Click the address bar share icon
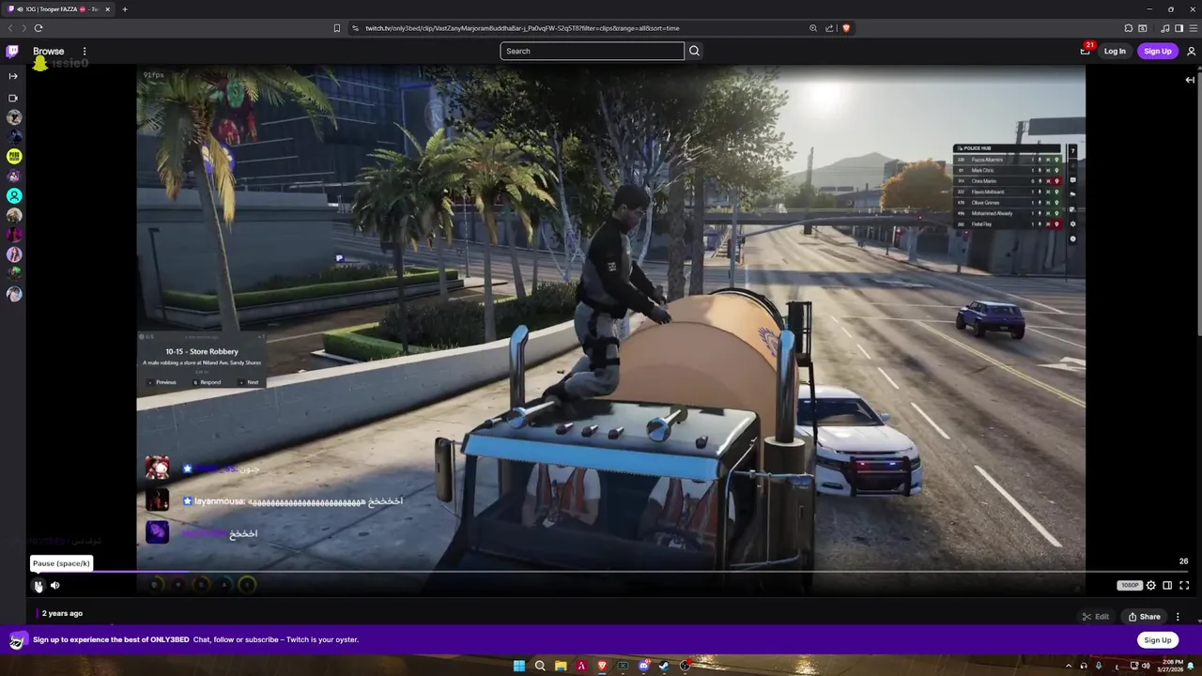The width and height of the screenshot is (1202, 676). pos(829,28)
